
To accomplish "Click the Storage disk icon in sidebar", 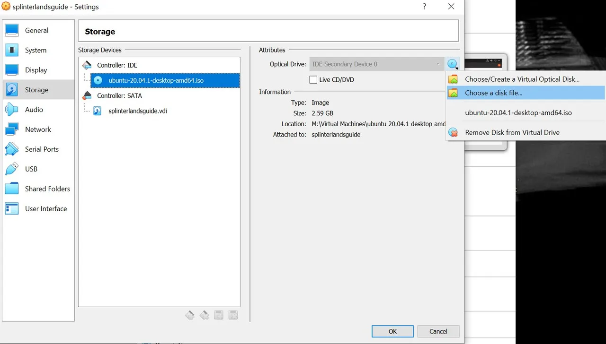I will [12, 90].
